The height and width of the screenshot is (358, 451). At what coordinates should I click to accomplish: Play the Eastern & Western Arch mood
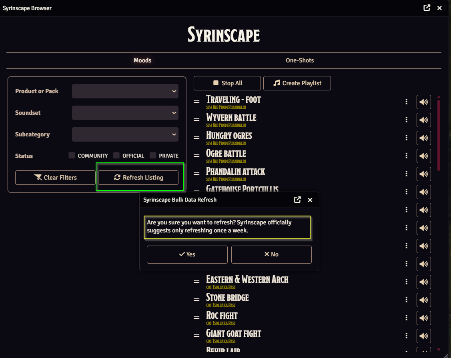click(x=423, y=282)
